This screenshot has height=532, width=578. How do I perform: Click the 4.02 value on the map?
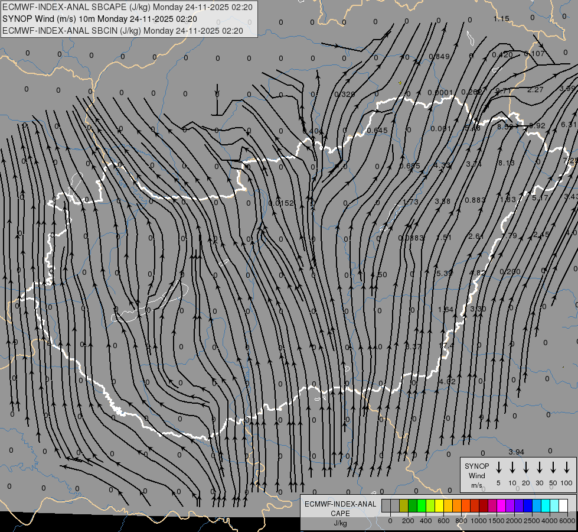[447, 382]
